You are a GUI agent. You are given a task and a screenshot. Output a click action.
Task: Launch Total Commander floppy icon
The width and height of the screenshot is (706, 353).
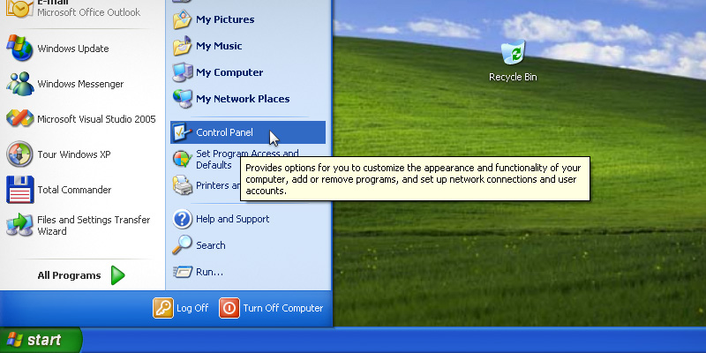pyautogui.click(x=19, y=190)
